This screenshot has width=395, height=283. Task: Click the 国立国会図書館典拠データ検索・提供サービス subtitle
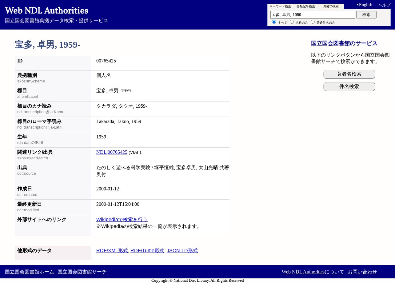tap(57, 21)
